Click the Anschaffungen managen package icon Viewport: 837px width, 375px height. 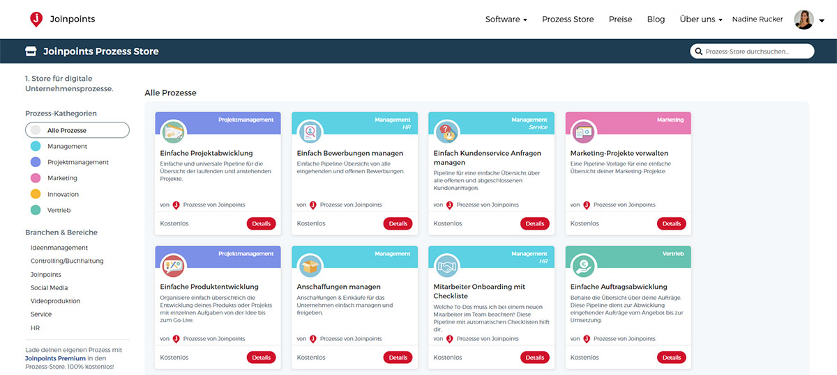pos(310,265)
